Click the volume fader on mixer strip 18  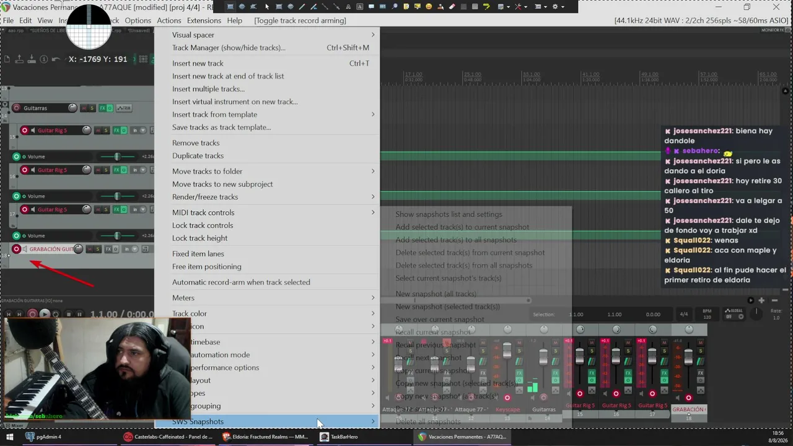click(688, 356)
